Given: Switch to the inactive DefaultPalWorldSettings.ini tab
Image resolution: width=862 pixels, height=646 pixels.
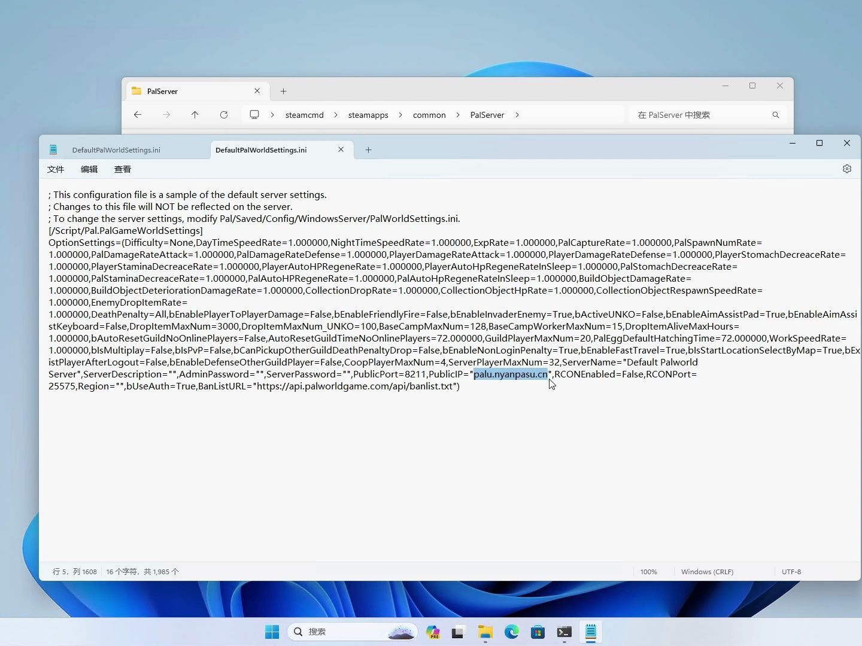Looking at the screenshot, I should point(116,150).
